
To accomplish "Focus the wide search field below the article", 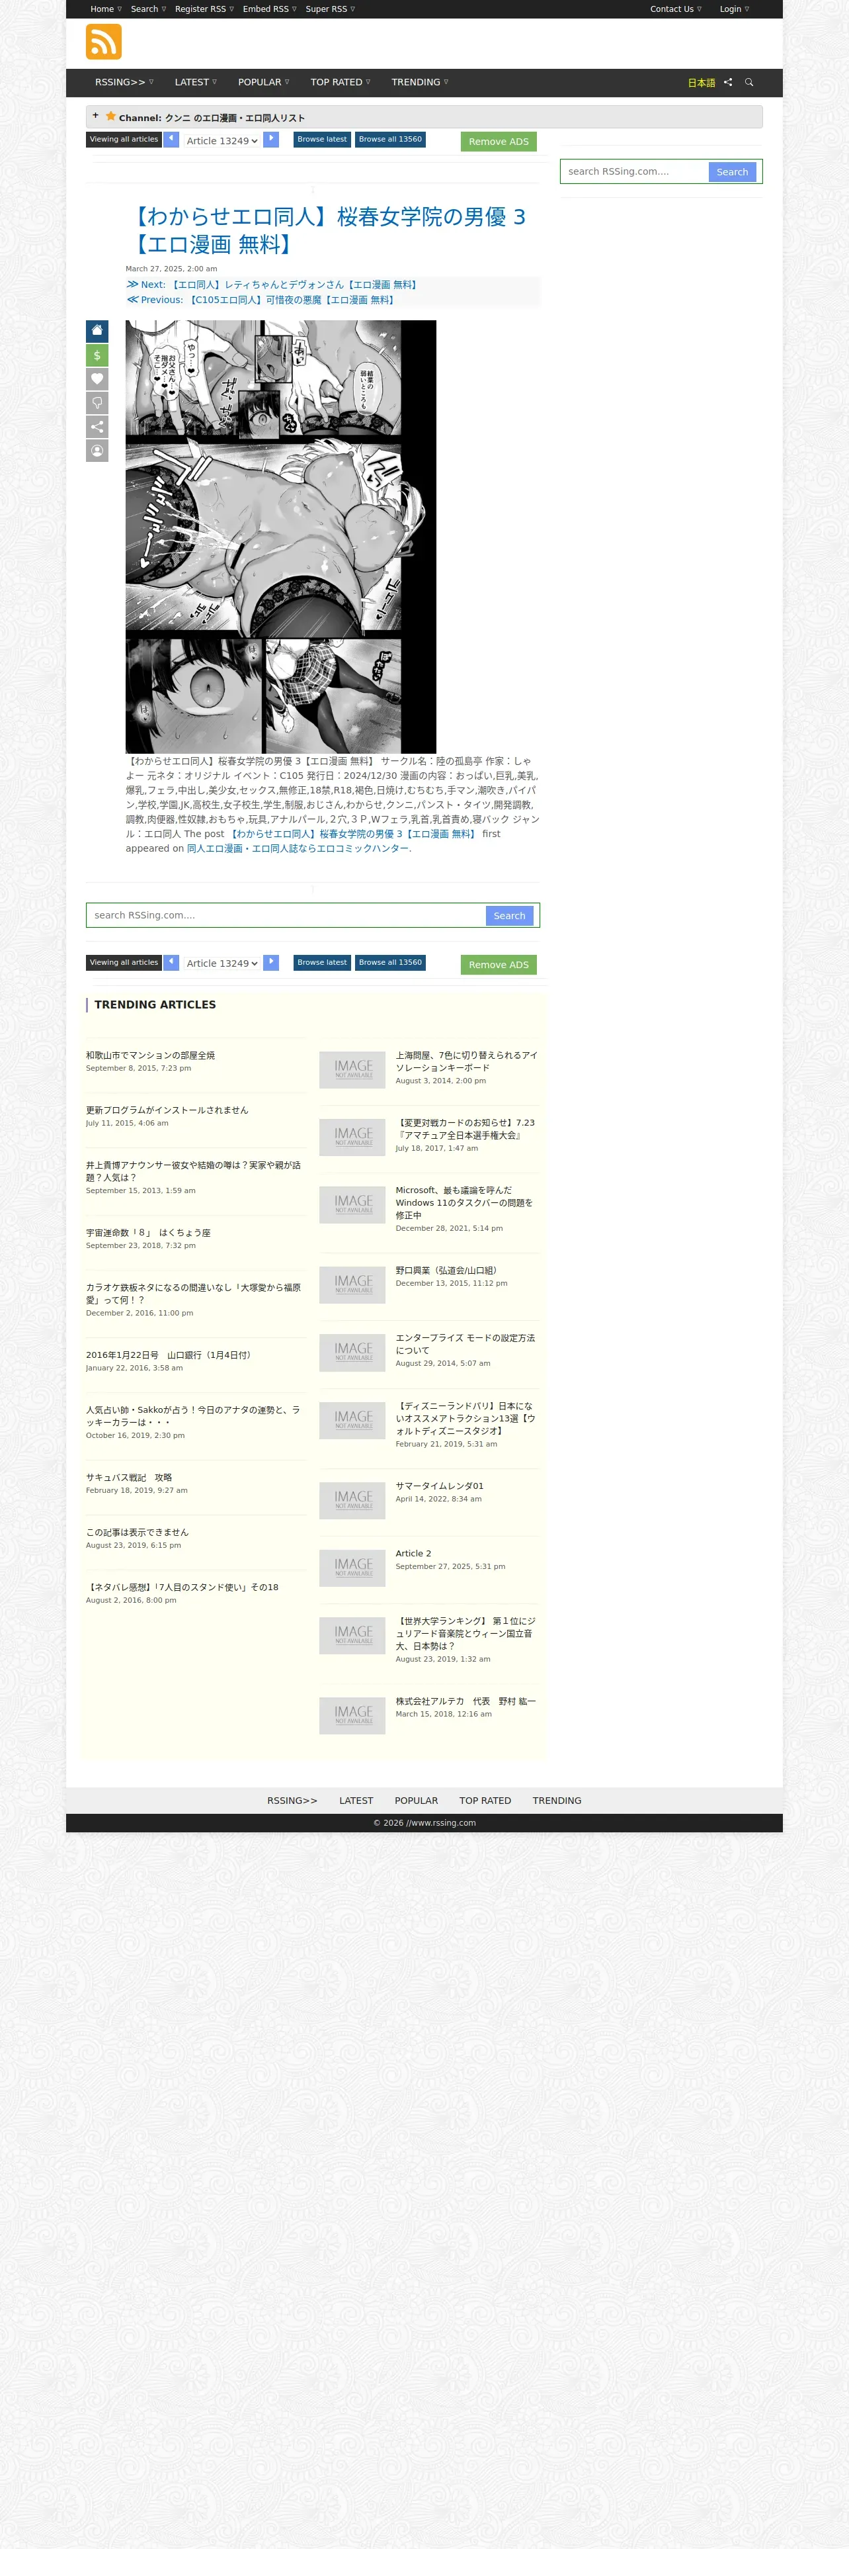I will click(x=286, y=915).
